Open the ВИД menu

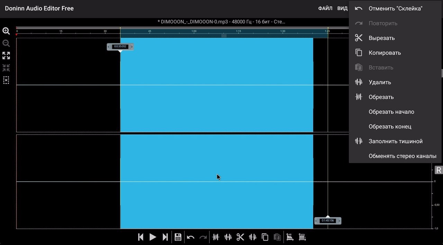pos(342,8)
